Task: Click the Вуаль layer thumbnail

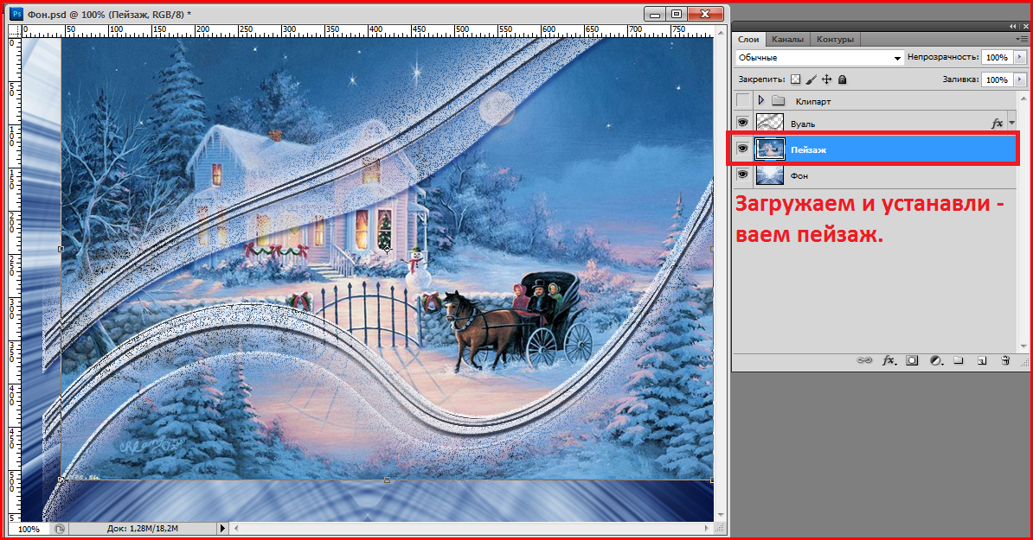Action: [x=769, y=123]
